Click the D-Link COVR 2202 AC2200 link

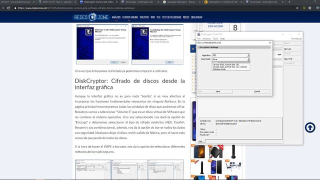click(x=215, y=24)
